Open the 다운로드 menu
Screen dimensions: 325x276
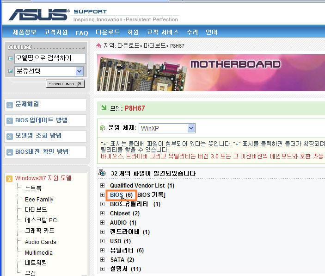[x=107, y=32]
